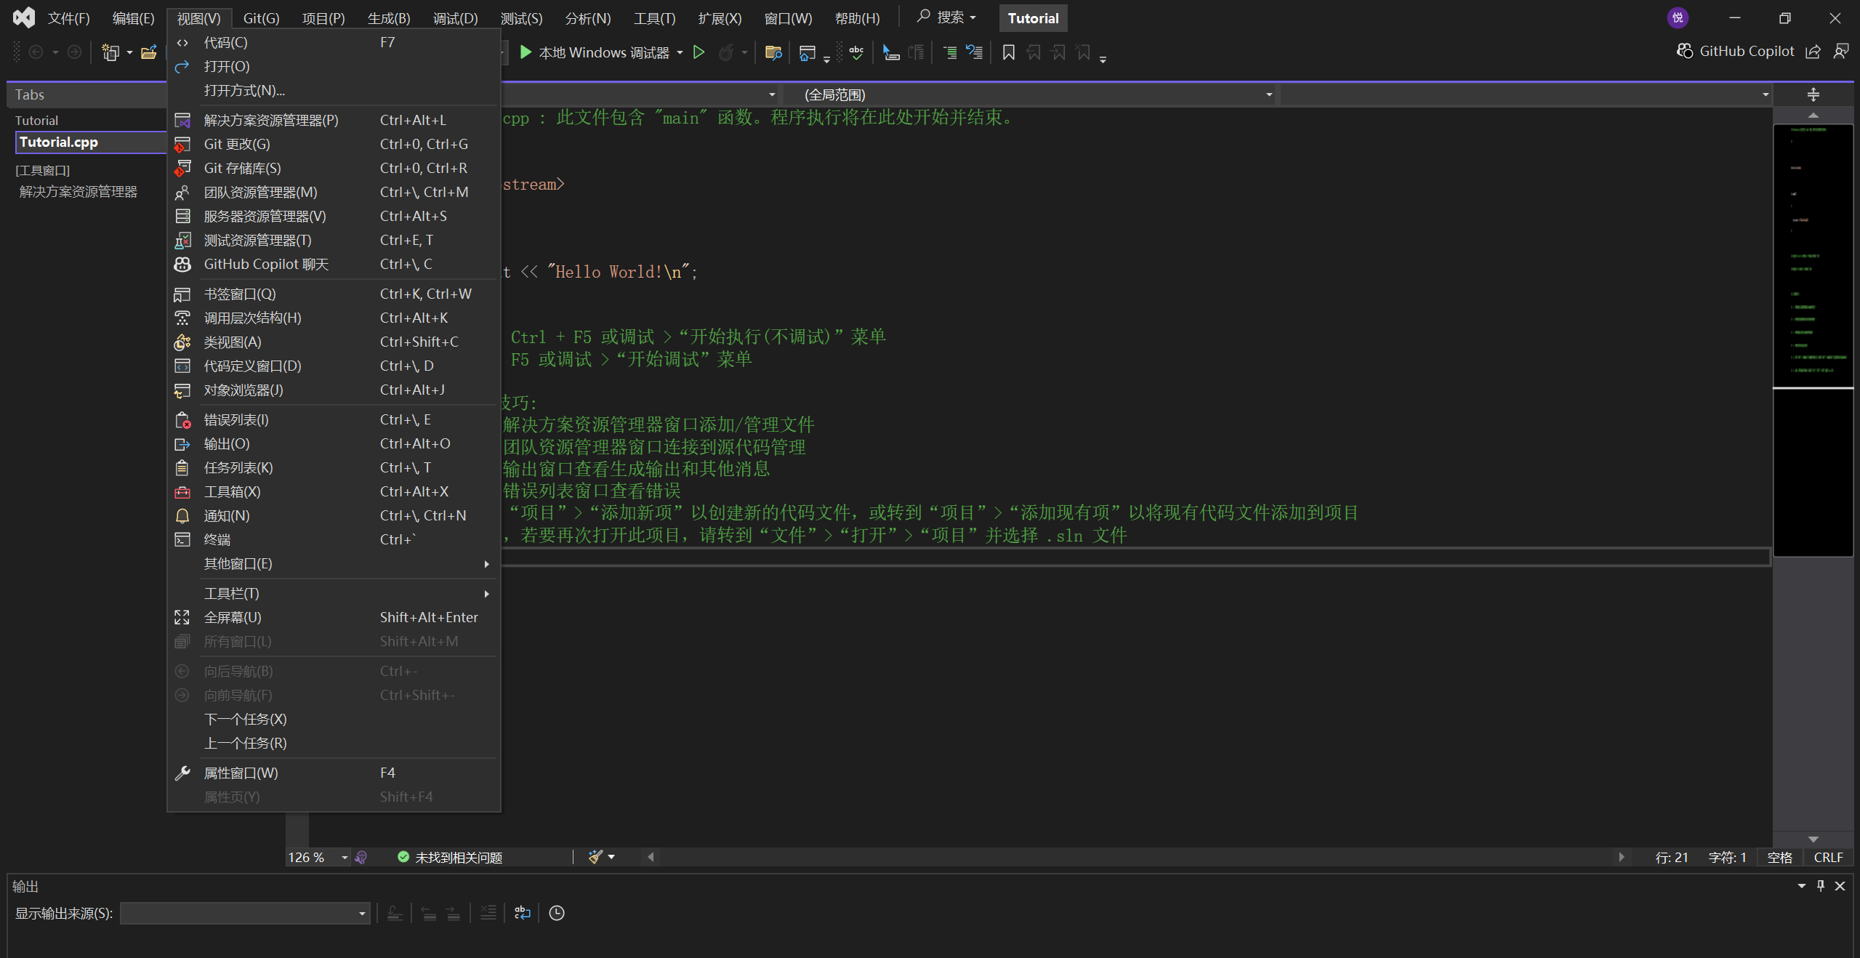Image resolution: width=1860 pixels, height=958 pixels.
Task: Click the code cleanup broom icon in status strip
Action: (595, 857)
